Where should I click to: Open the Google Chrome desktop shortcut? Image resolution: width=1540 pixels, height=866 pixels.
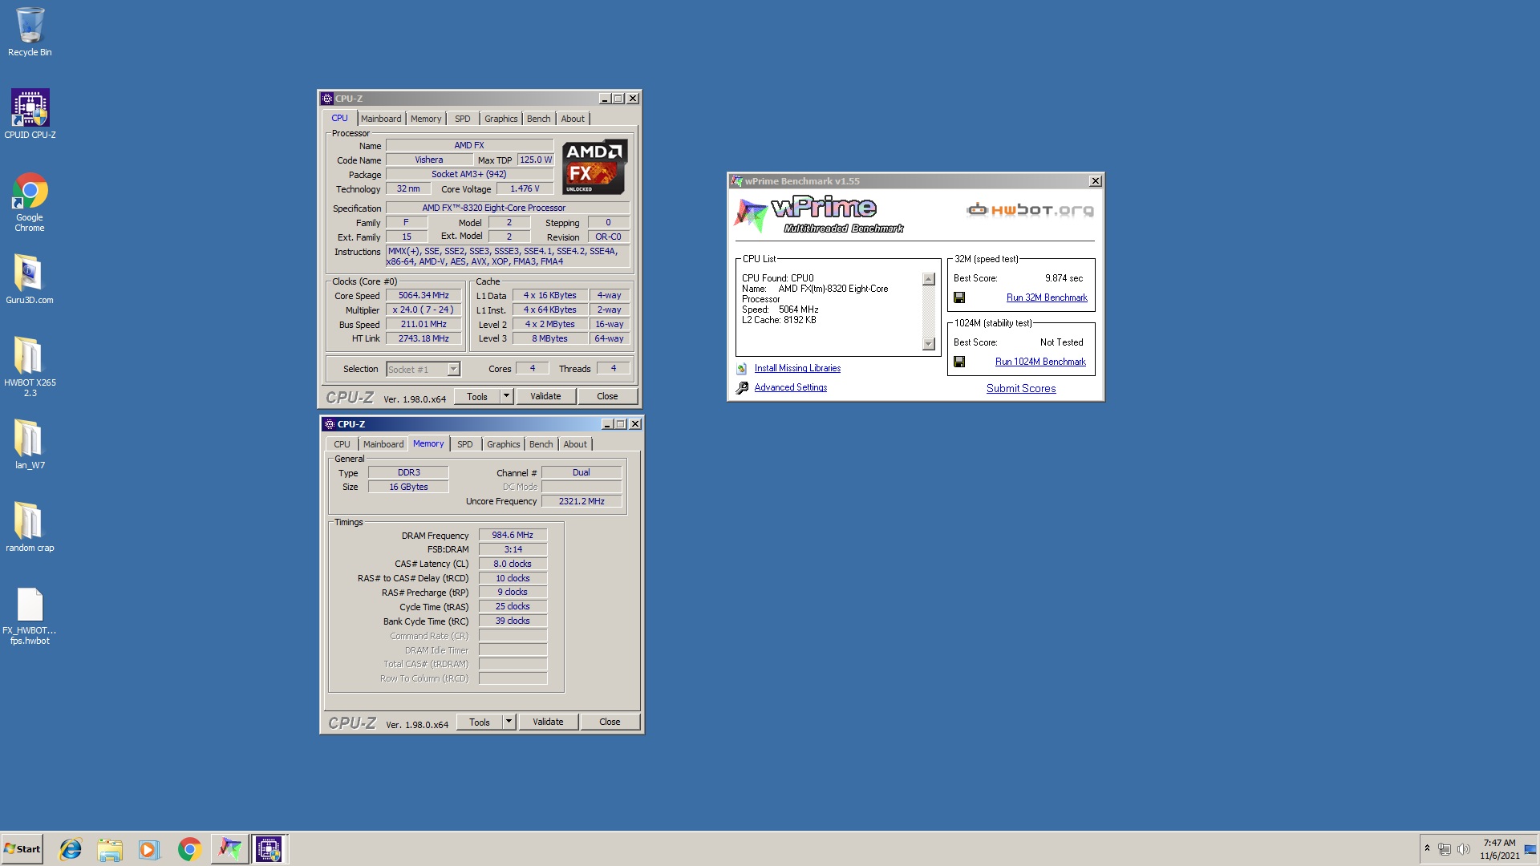point(30,202)
